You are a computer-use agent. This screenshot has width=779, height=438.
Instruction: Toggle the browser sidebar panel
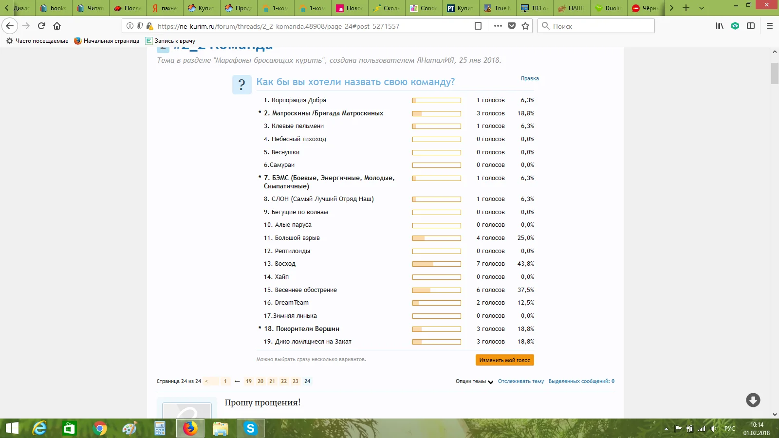point(751,26)
